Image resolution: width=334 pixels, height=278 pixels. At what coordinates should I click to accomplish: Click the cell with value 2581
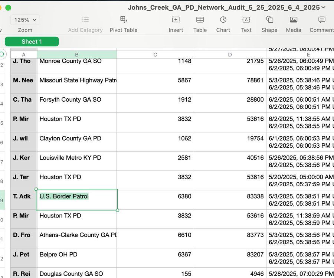(155, 161)
